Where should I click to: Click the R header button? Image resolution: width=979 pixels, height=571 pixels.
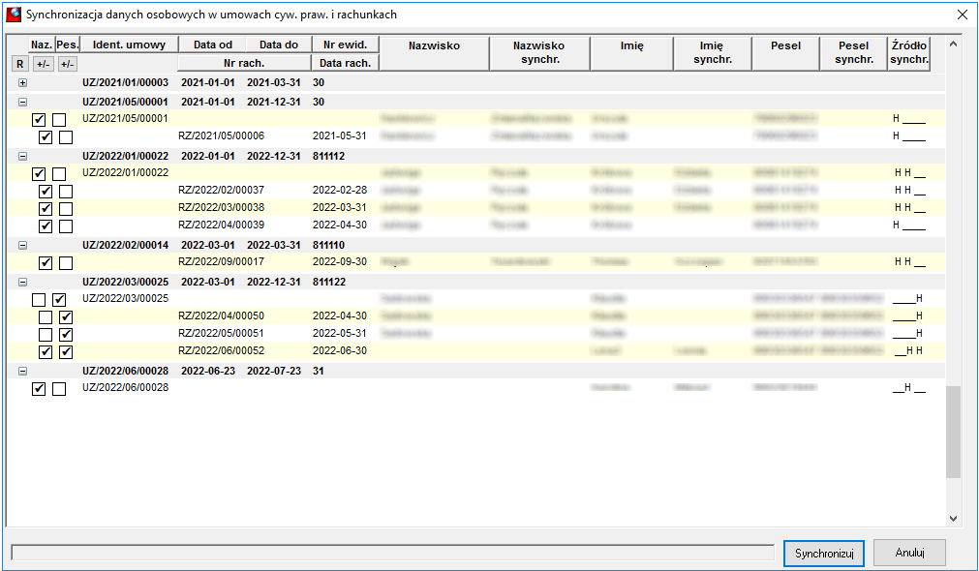(20, 64)
